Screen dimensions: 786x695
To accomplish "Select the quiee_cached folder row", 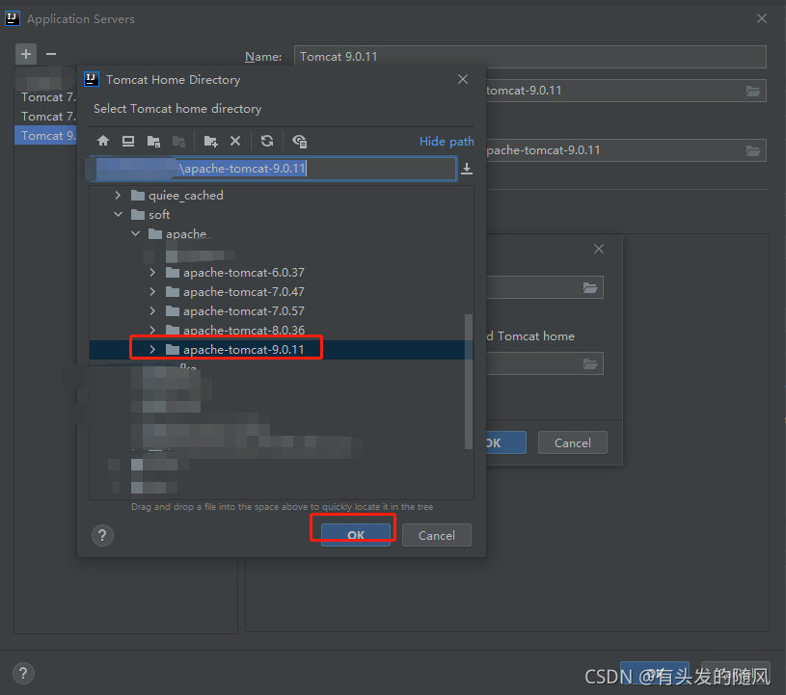I will click(282, 196).
